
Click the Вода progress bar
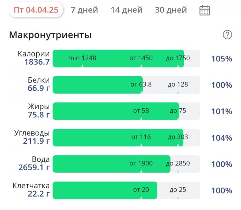point(126,164)
